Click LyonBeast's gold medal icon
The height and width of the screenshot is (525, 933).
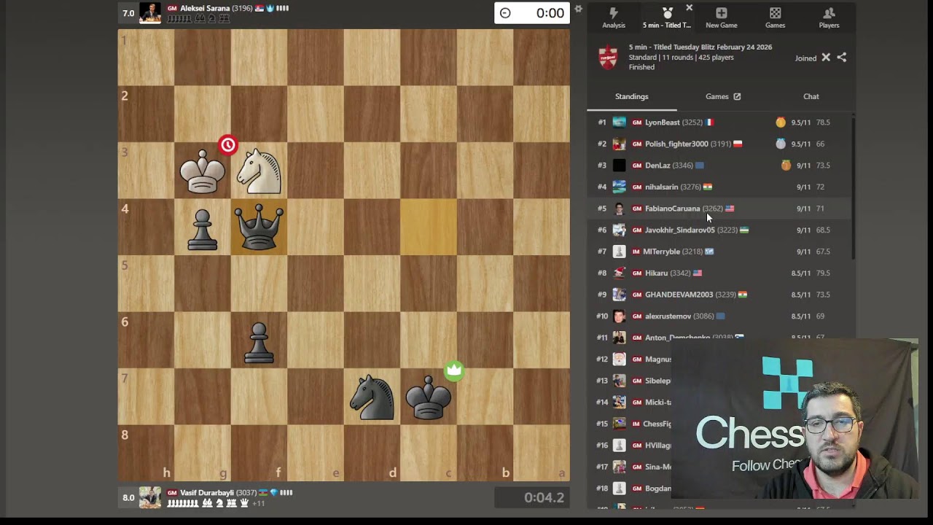click(781, 122)
